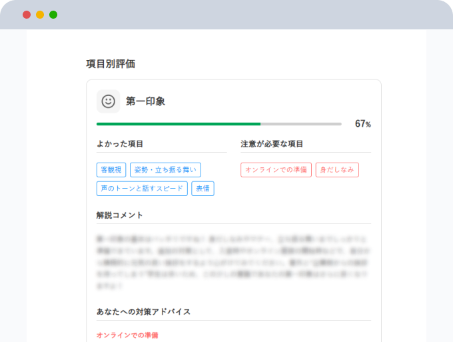Click the 項目別評価 section heading
The height and width of the screenshot is (342, 453).
(x=111, y=64)
